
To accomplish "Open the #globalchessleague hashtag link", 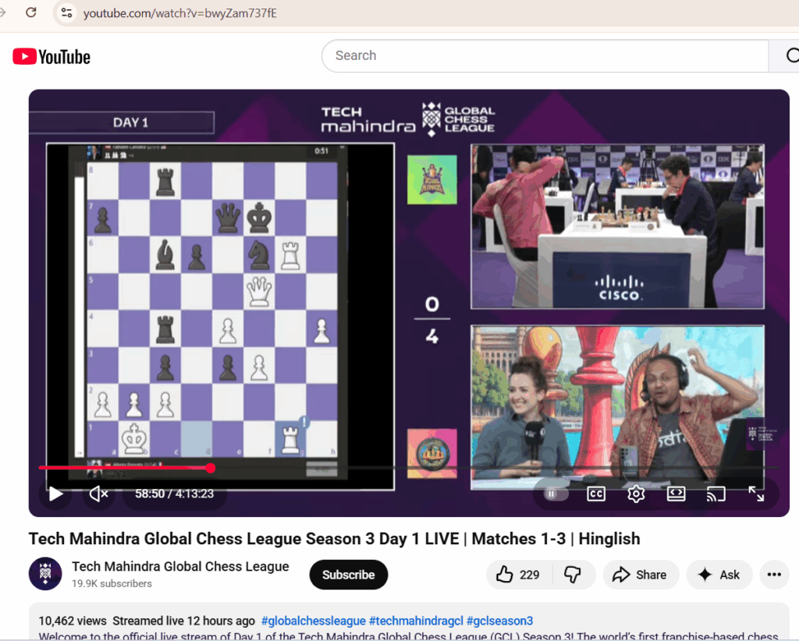I will click(x=313, y=621).
